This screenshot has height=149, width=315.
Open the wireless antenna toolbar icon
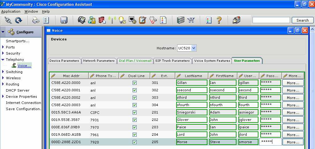[112, 20]
